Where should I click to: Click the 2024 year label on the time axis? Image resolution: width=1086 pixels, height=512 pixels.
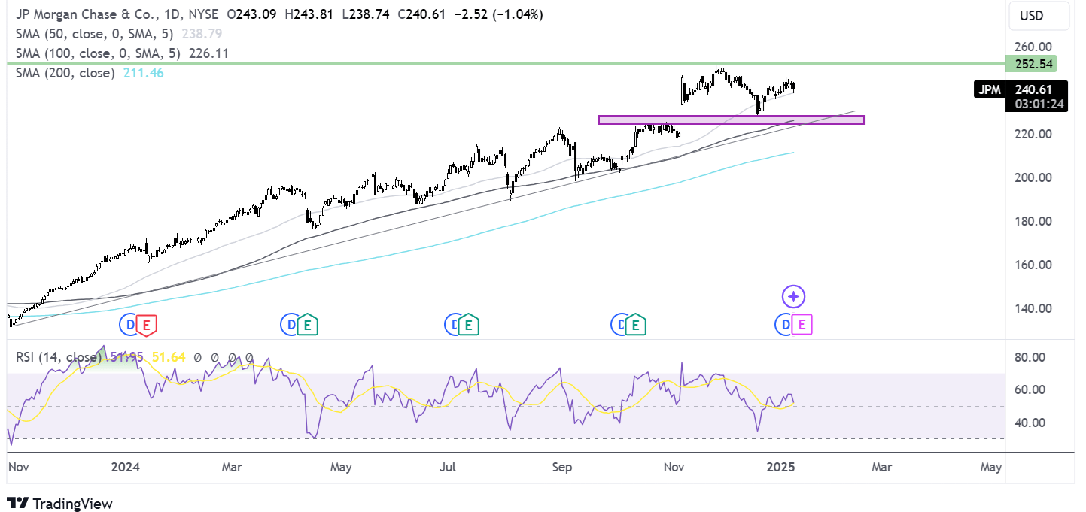point(126,467)
